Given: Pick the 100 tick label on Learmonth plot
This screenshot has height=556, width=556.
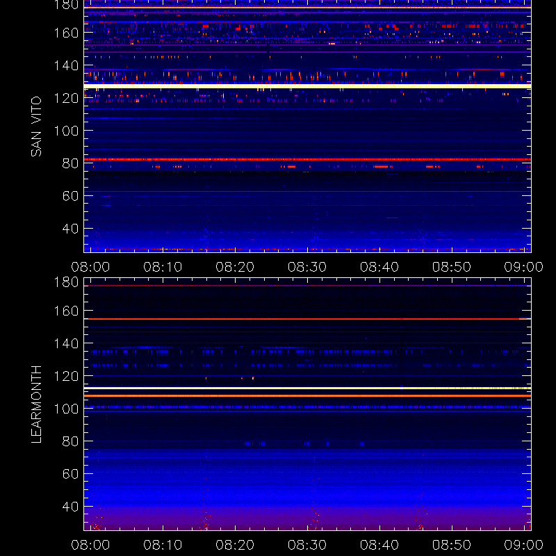Looking at the screenshot, I should [66, 409].
